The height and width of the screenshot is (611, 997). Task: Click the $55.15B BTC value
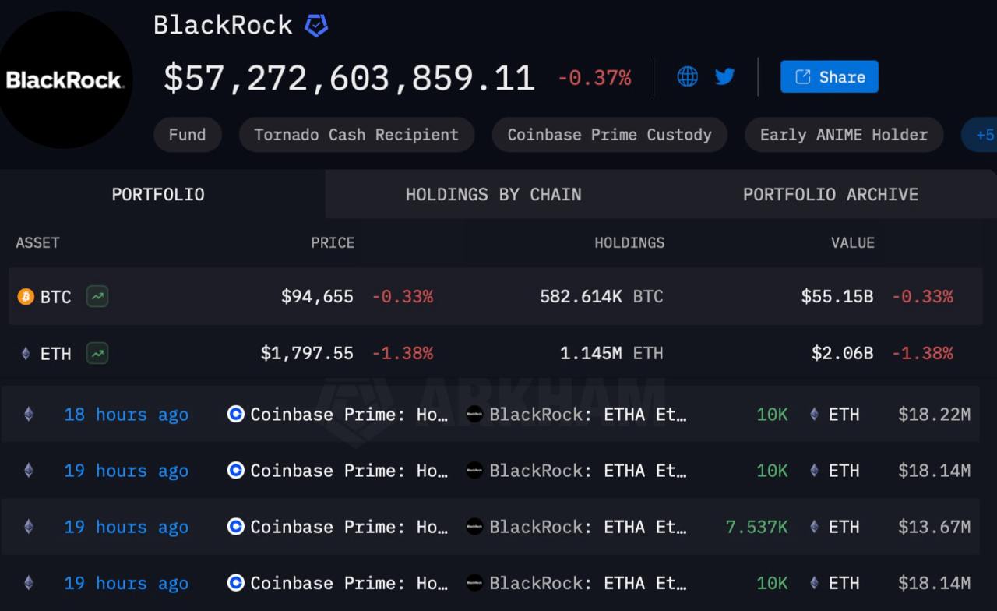837,296
